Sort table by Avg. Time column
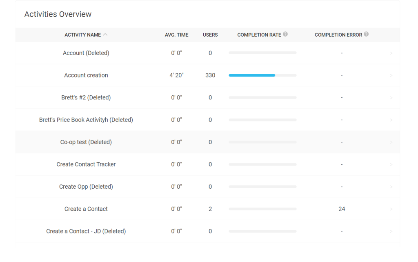Viewport: 418px width, 262px height. [176, 35]
